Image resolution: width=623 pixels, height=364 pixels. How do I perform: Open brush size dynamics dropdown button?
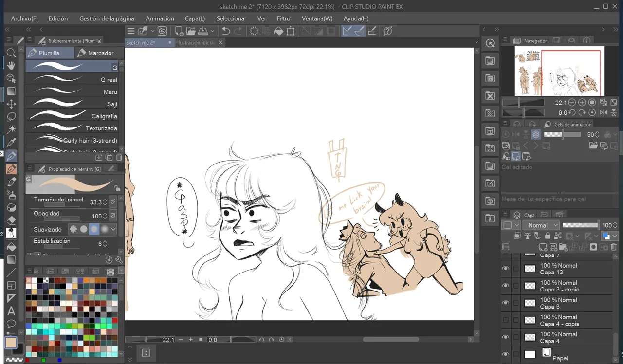[x=113, y=201]
